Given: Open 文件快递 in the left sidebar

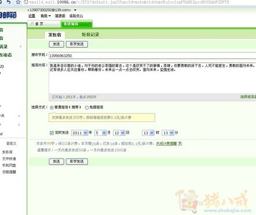Looking at the screenshot, I should tap(9, 159).
